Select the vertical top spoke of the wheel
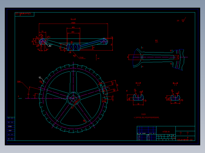Screen dimensions: 205x153 point(73,82)
